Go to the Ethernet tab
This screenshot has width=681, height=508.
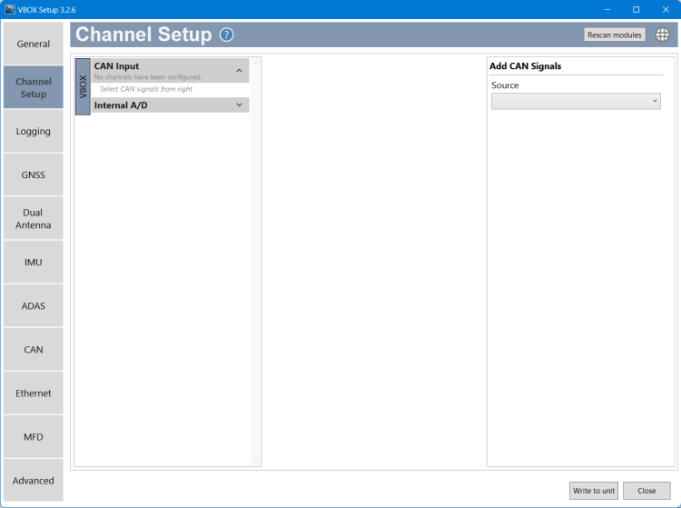pyautogui.click(x=34, y=393)
